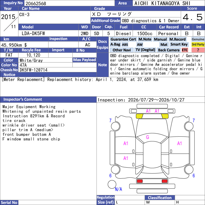205x205 pixels.
Task: Click the 1500cc engine value
Action: pos(145,34)
